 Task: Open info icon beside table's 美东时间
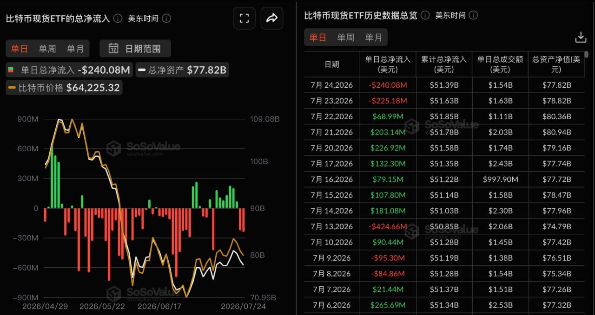474,15
